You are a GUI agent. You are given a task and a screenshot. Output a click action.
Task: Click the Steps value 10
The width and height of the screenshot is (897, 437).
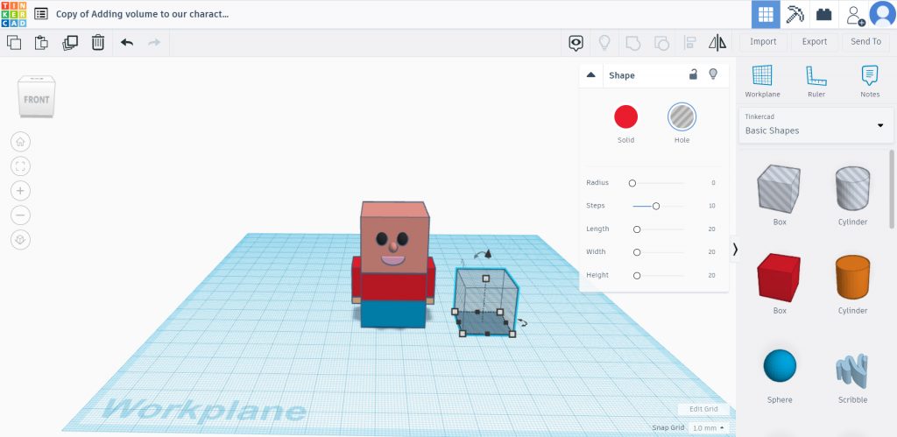tap(711, 206)
